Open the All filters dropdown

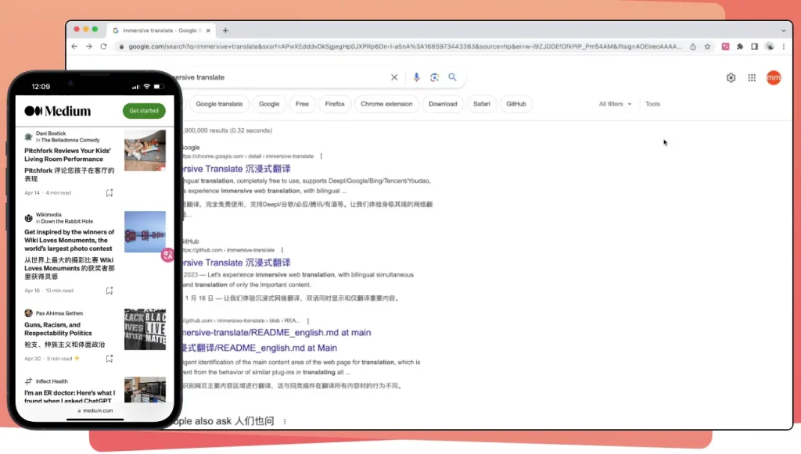615,104
